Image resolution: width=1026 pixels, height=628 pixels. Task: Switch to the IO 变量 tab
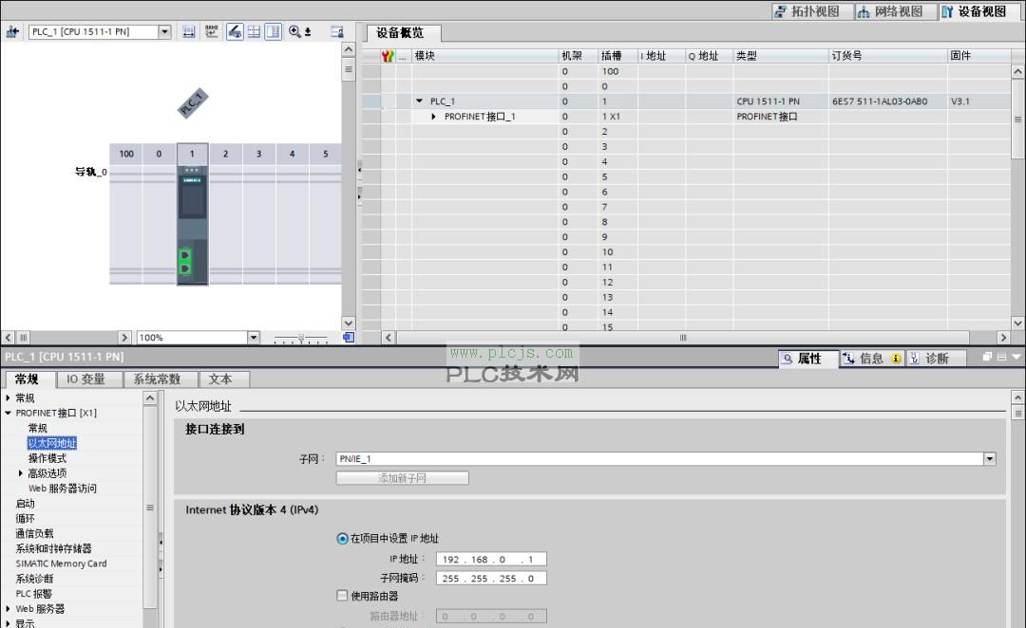click(x=87, y=379)
